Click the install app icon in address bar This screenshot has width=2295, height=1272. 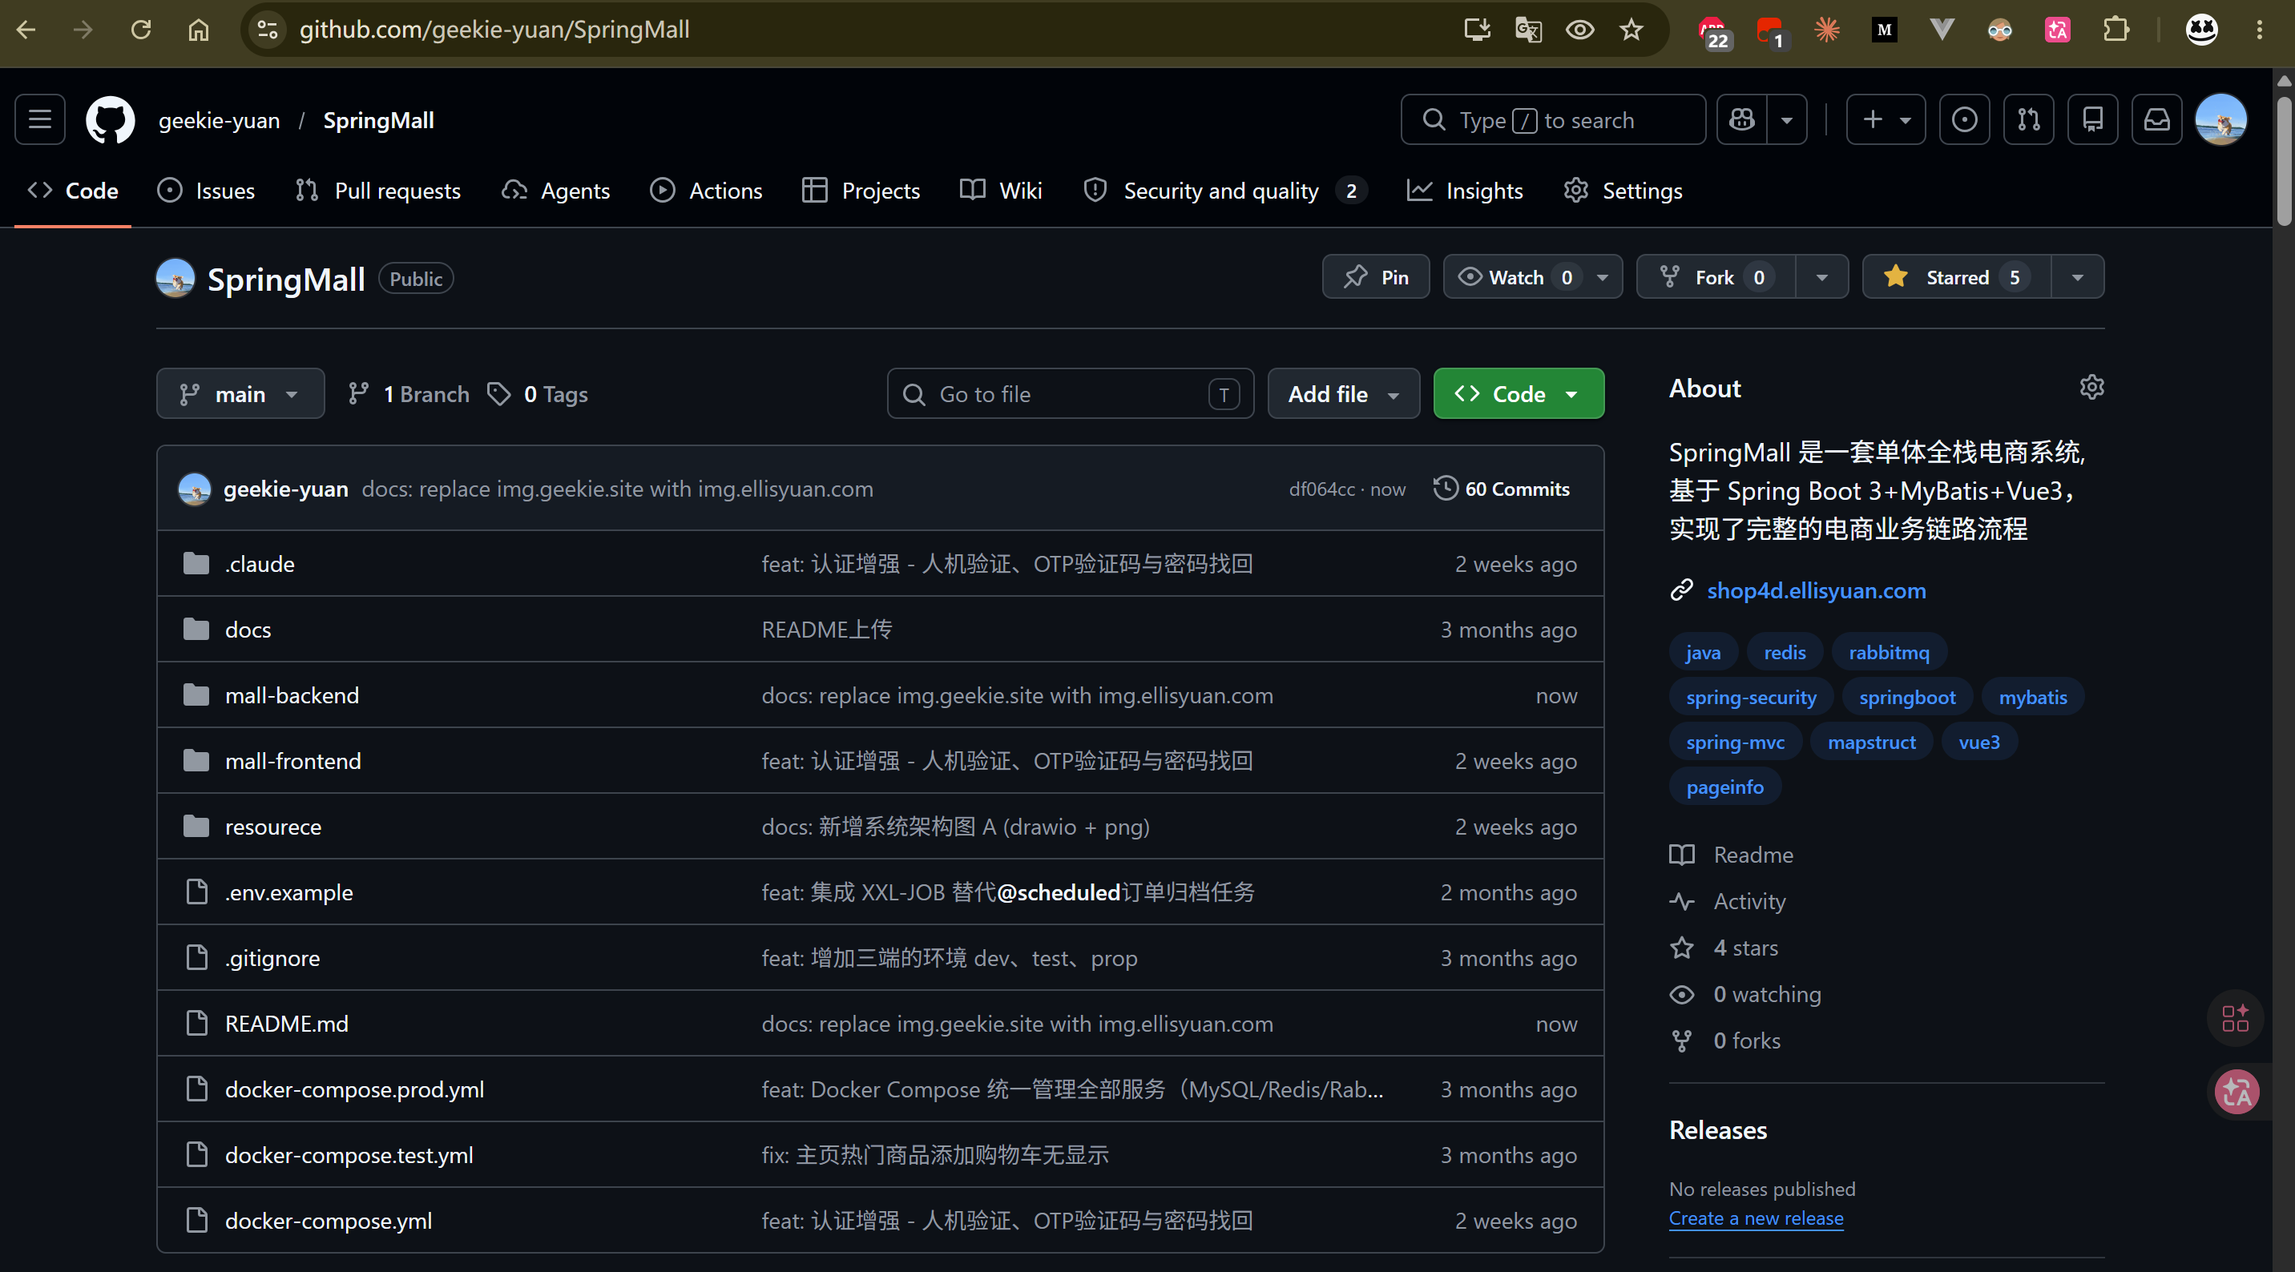point(1477,30)
